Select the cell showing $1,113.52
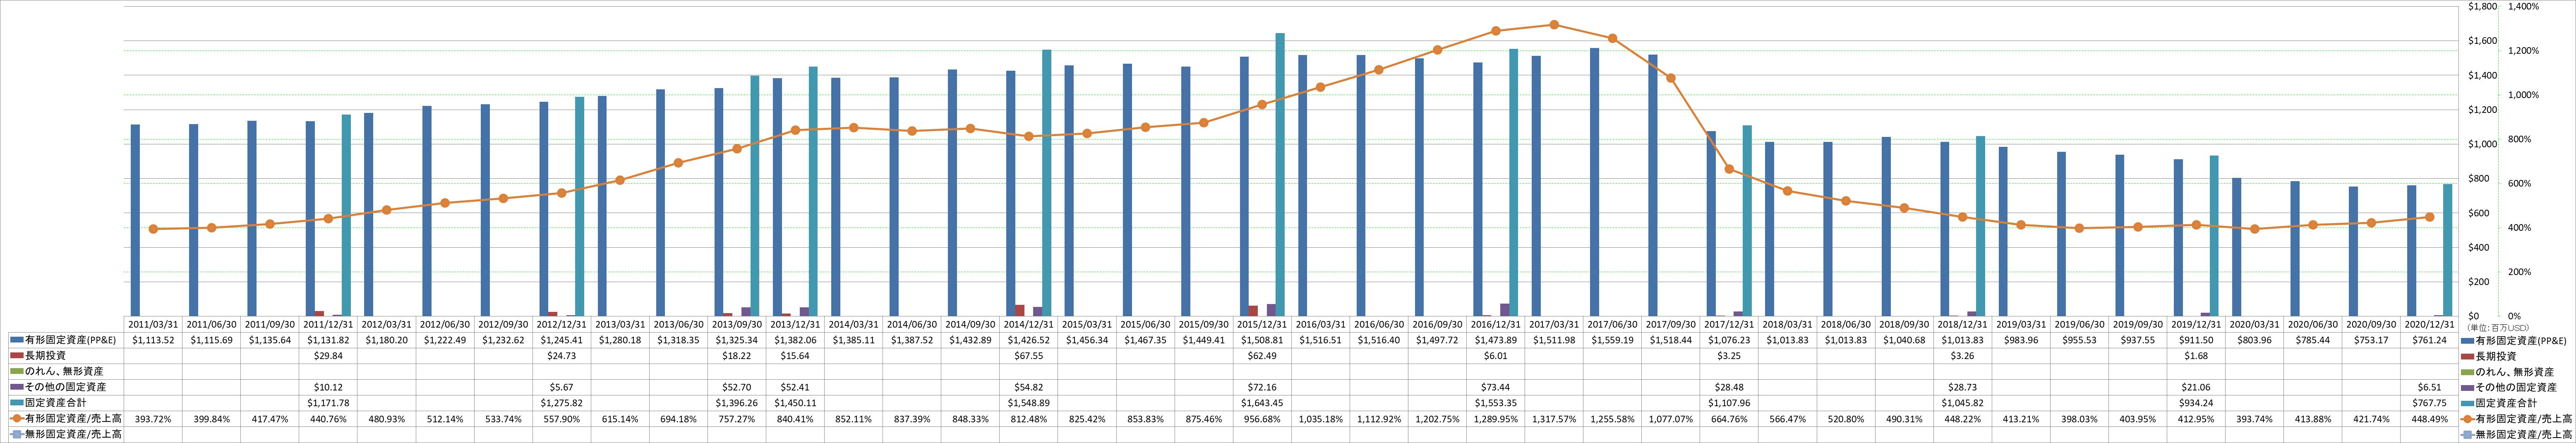2576x443 pixels. click(154, 340)
